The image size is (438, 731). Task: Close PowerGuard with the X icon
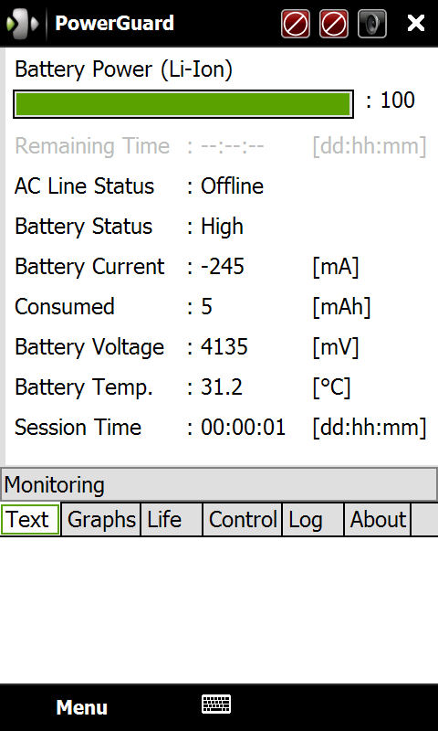coord(416,23)
